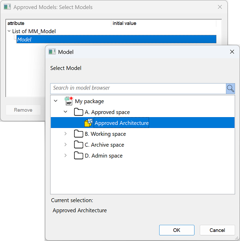
Task: Click the B. Working space folder icon
Action: coord(79,134)
